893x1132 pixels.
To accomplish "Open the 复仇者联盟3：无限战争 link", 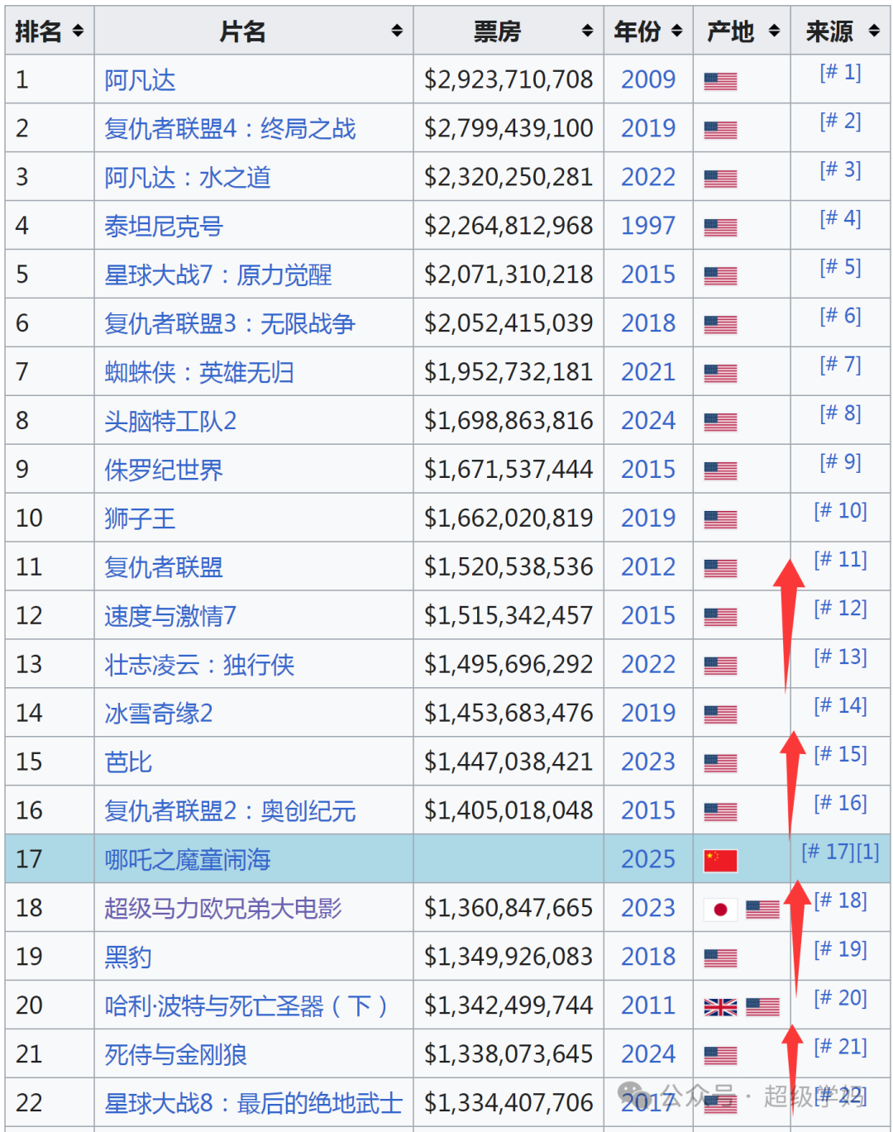I will pos(230,324).
